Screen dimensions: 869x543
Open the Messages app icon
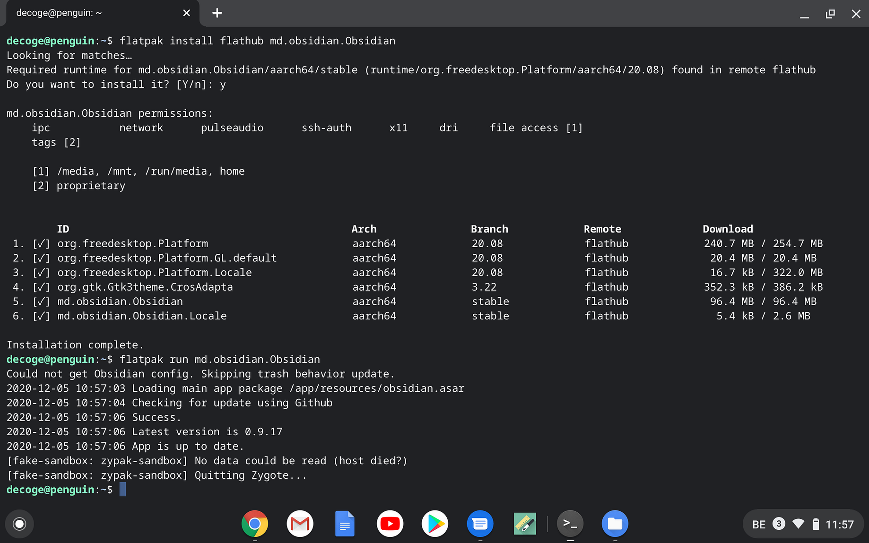point(480,524)
